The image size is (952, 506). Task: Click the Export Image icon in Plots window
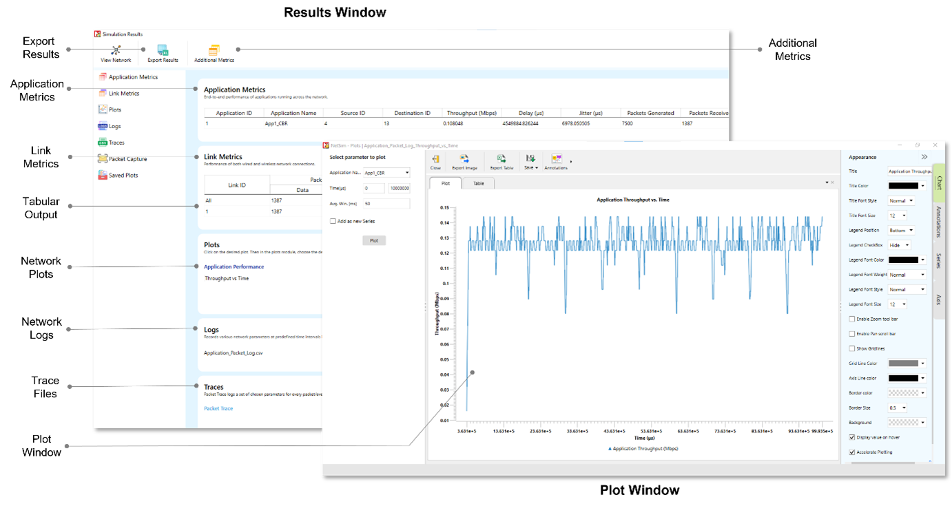464,159
